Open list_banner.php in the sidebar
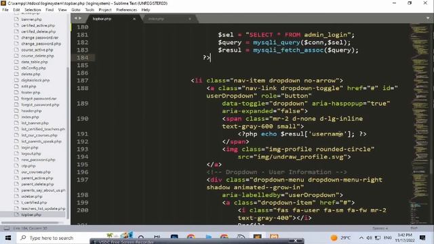Viewport: 434px width, 244px height. click(x=35, y=123)
